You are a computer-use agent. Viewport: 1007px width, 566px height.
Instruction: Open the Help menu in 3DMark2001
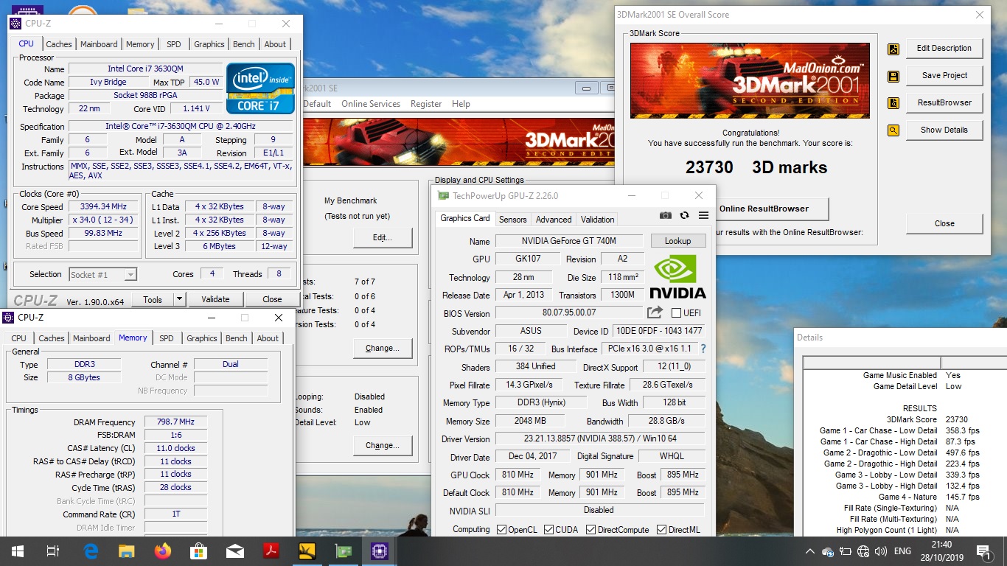coord(461,104)
